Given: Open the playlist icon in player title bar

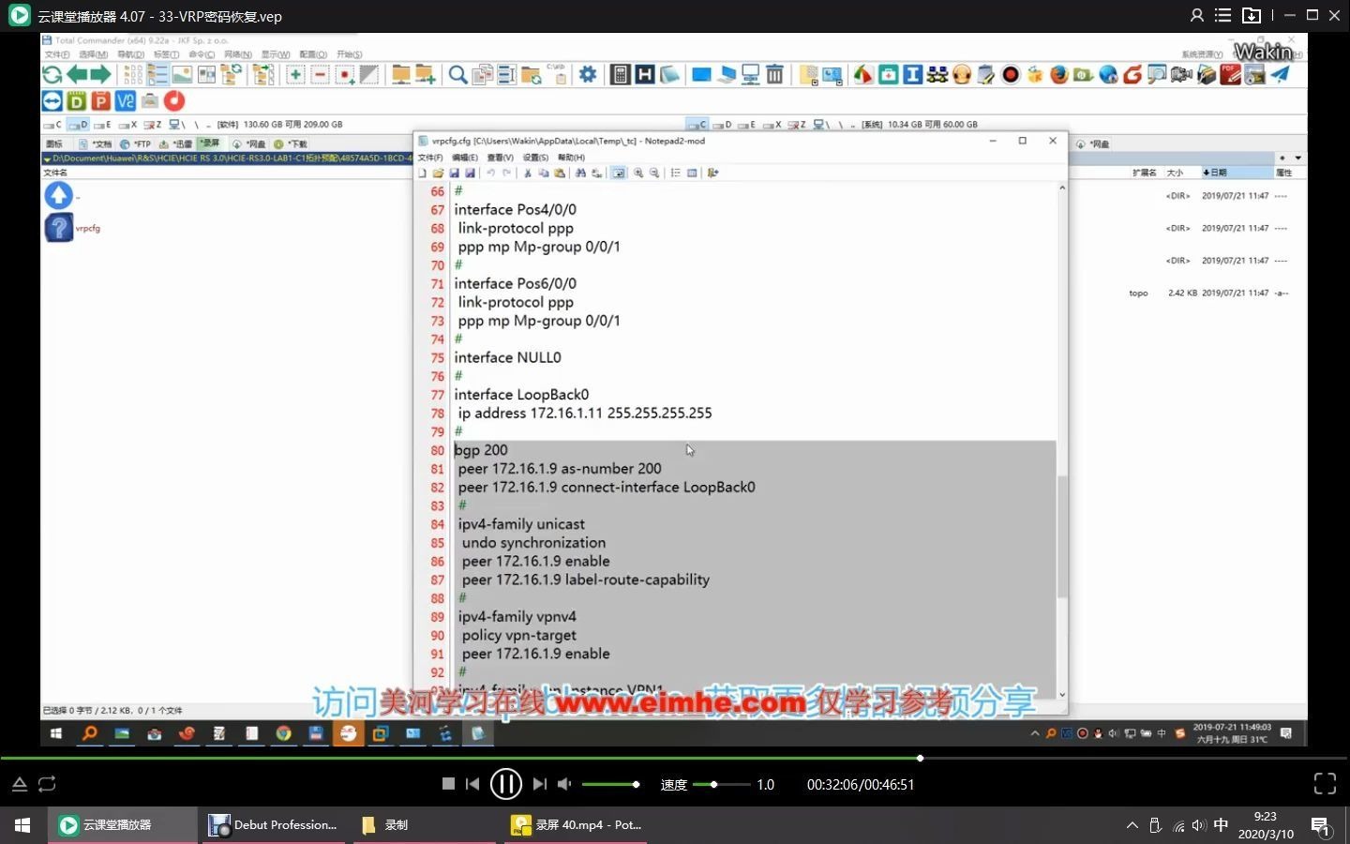Looking at the screenshot, I should click(1222, 16).
